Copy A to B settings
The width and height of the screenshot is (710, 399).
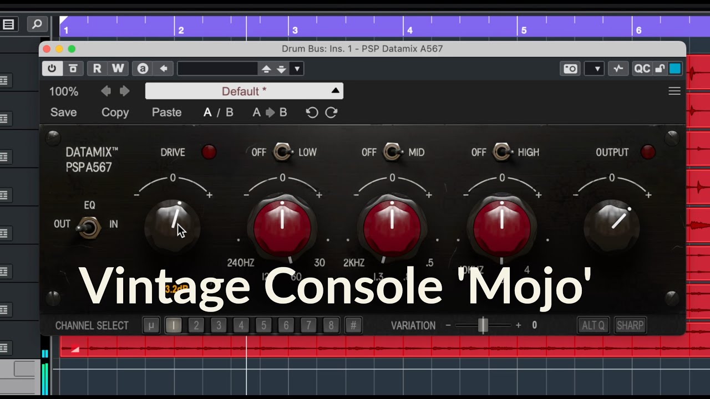[270, 112]
